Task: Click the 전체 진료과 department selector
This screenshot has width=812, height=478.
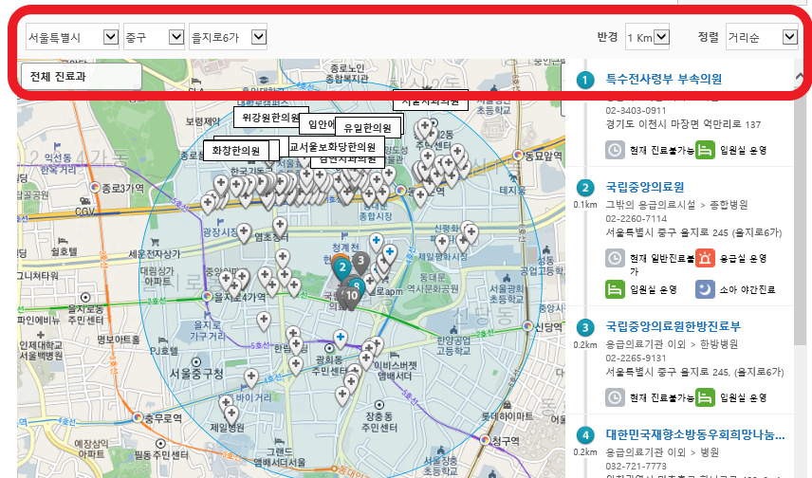Action: (81, 77)
